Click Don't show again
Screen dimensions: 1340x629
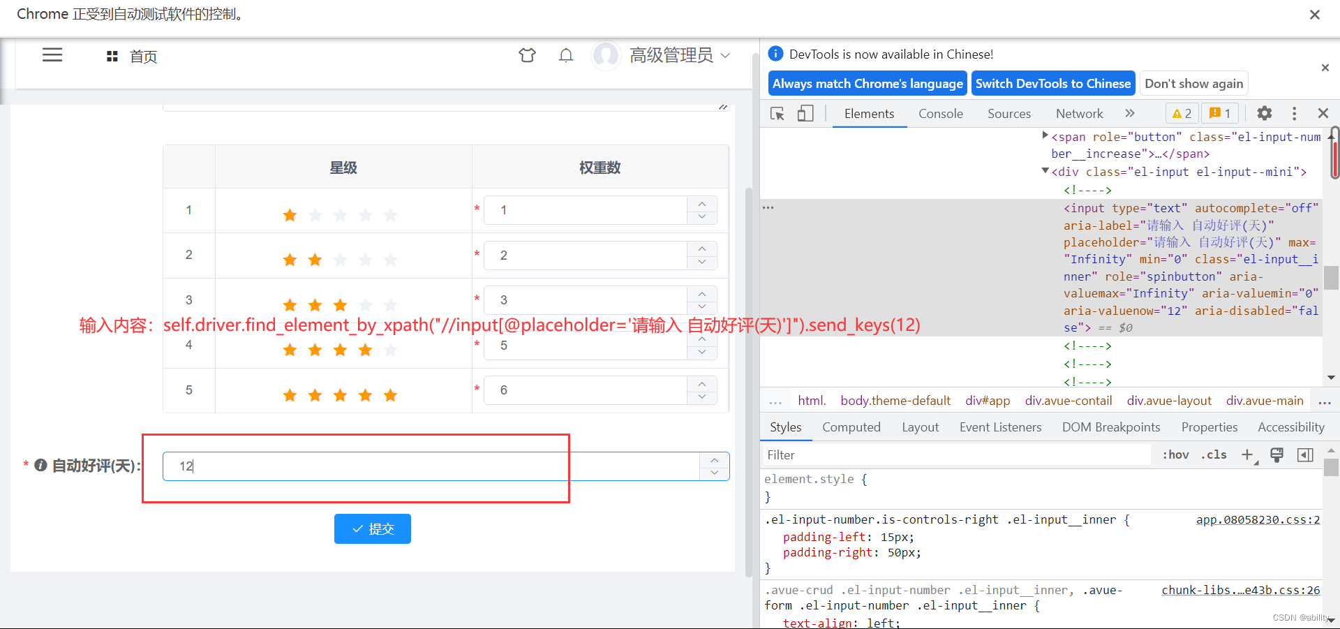point(1193,84)
